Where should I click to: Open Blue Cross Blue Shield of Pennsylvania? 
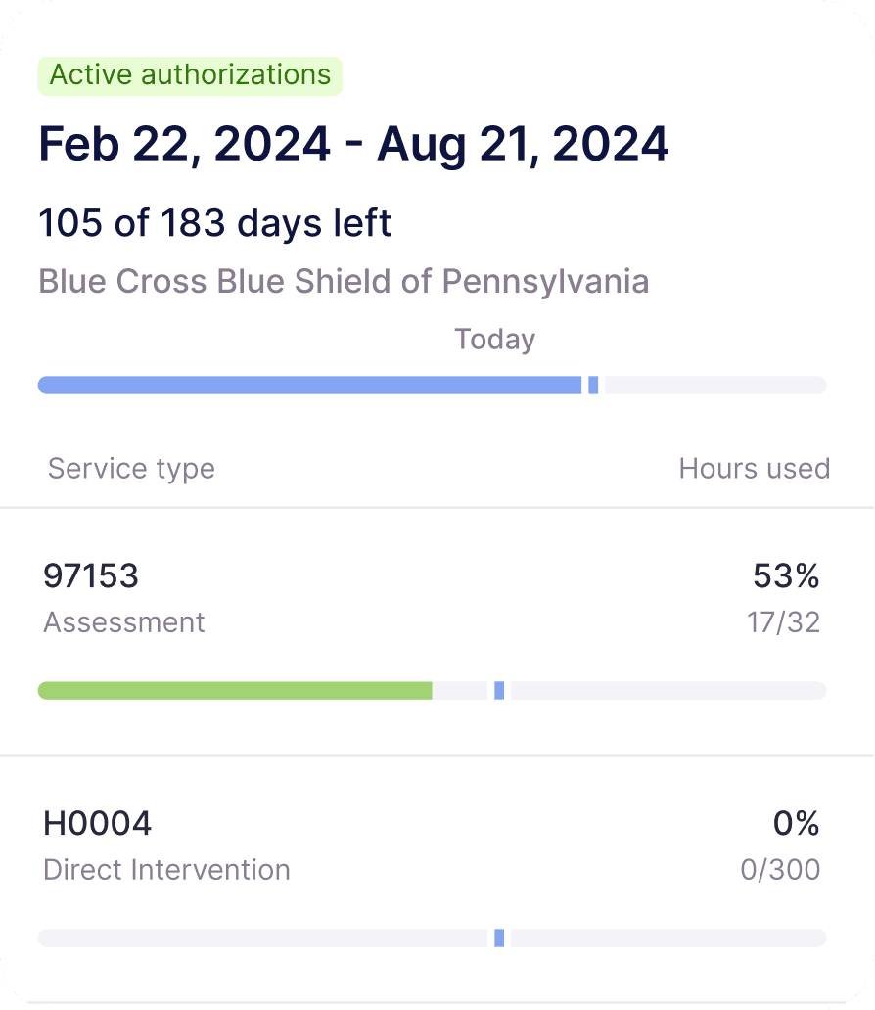tap(344, 282)
